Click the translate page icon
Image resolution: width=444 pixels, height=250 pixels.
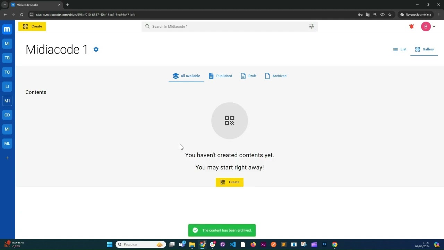pos(368,15)
